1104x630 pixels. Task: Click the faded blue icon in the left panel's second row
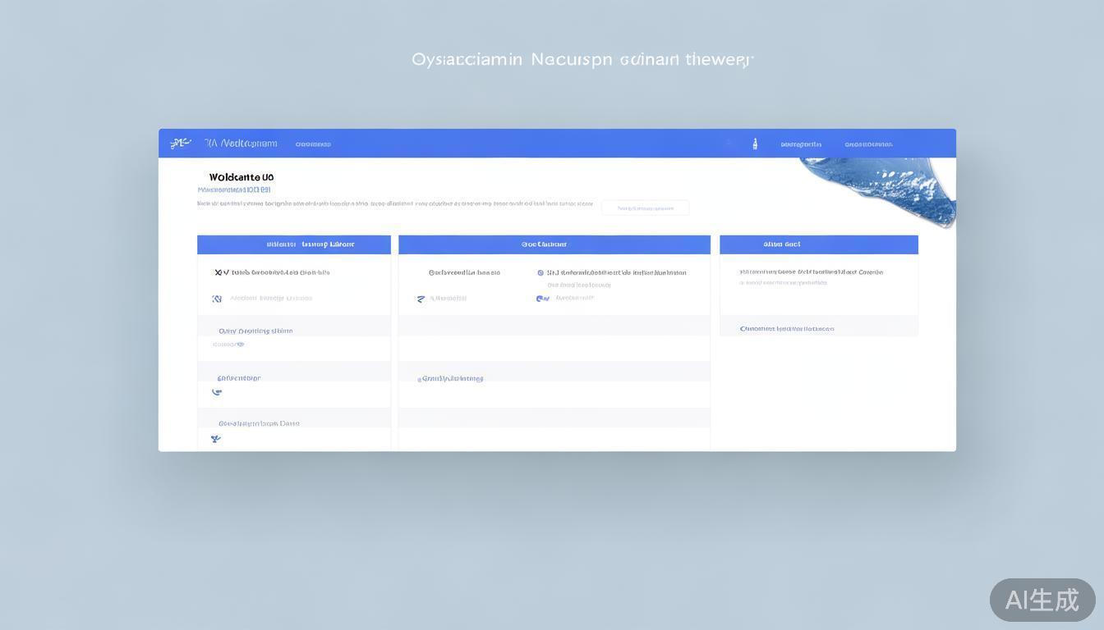[217, 299]
